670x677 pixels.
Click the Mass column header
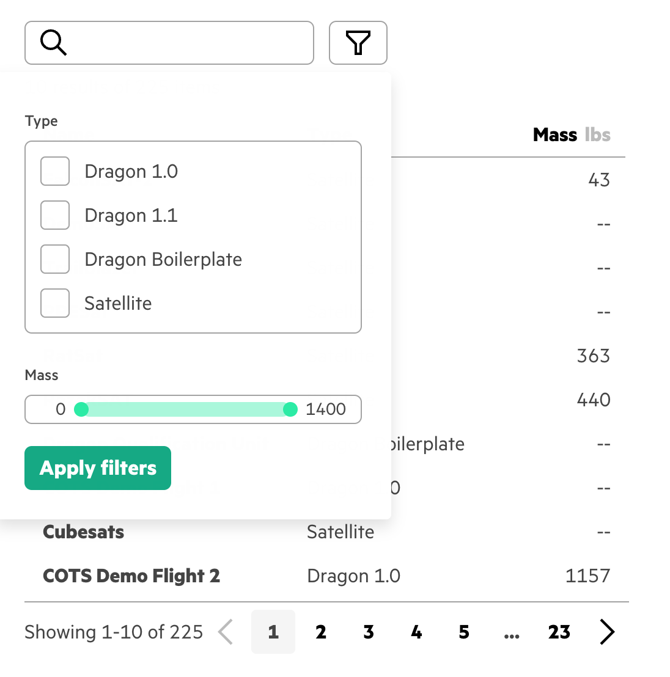(x=555, y=134)
